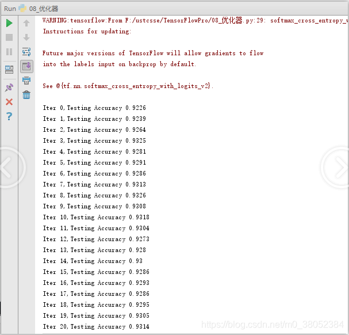Clear all console output with the trash icon

26,95
